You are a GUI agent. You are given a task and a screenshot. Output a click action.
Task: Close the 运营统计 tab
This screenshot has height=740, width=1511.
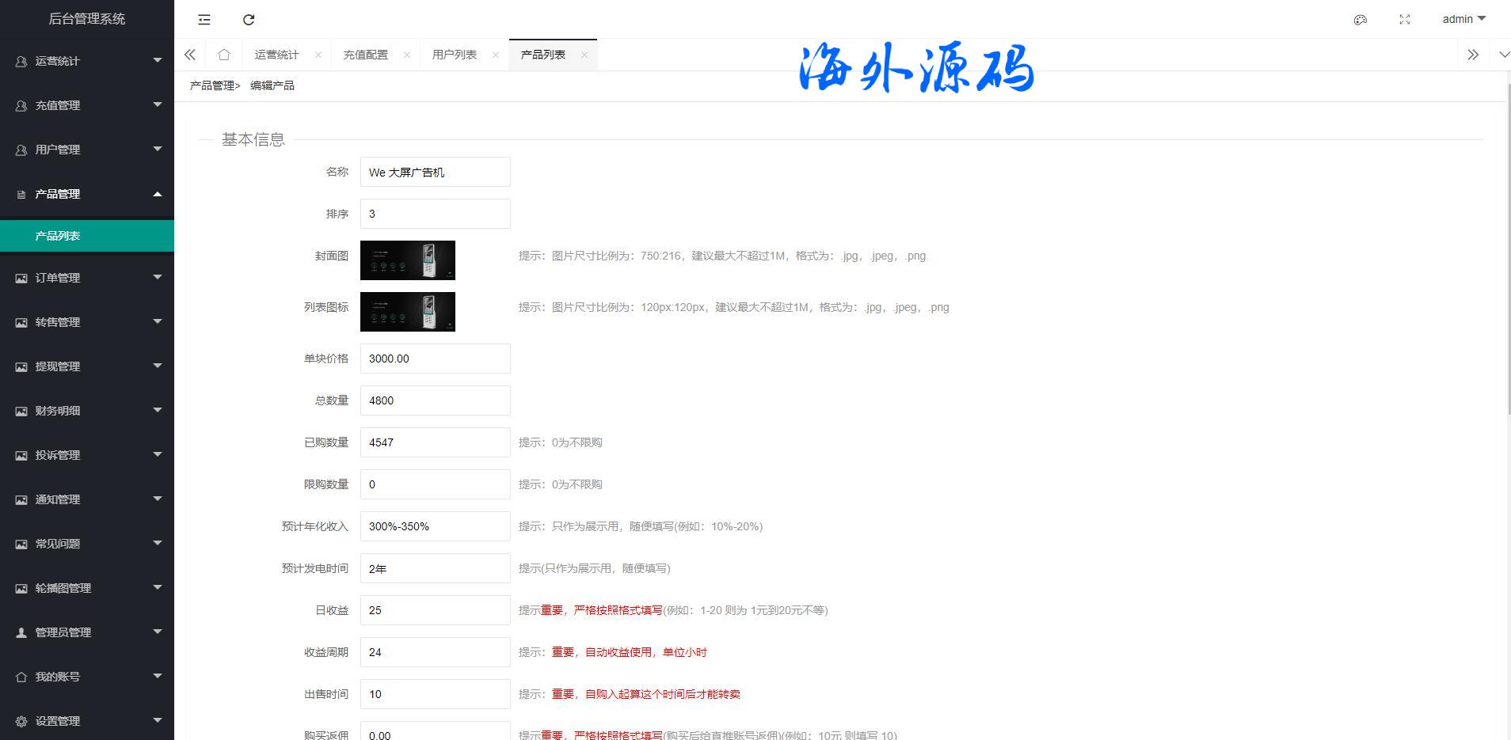pos(318,55)
